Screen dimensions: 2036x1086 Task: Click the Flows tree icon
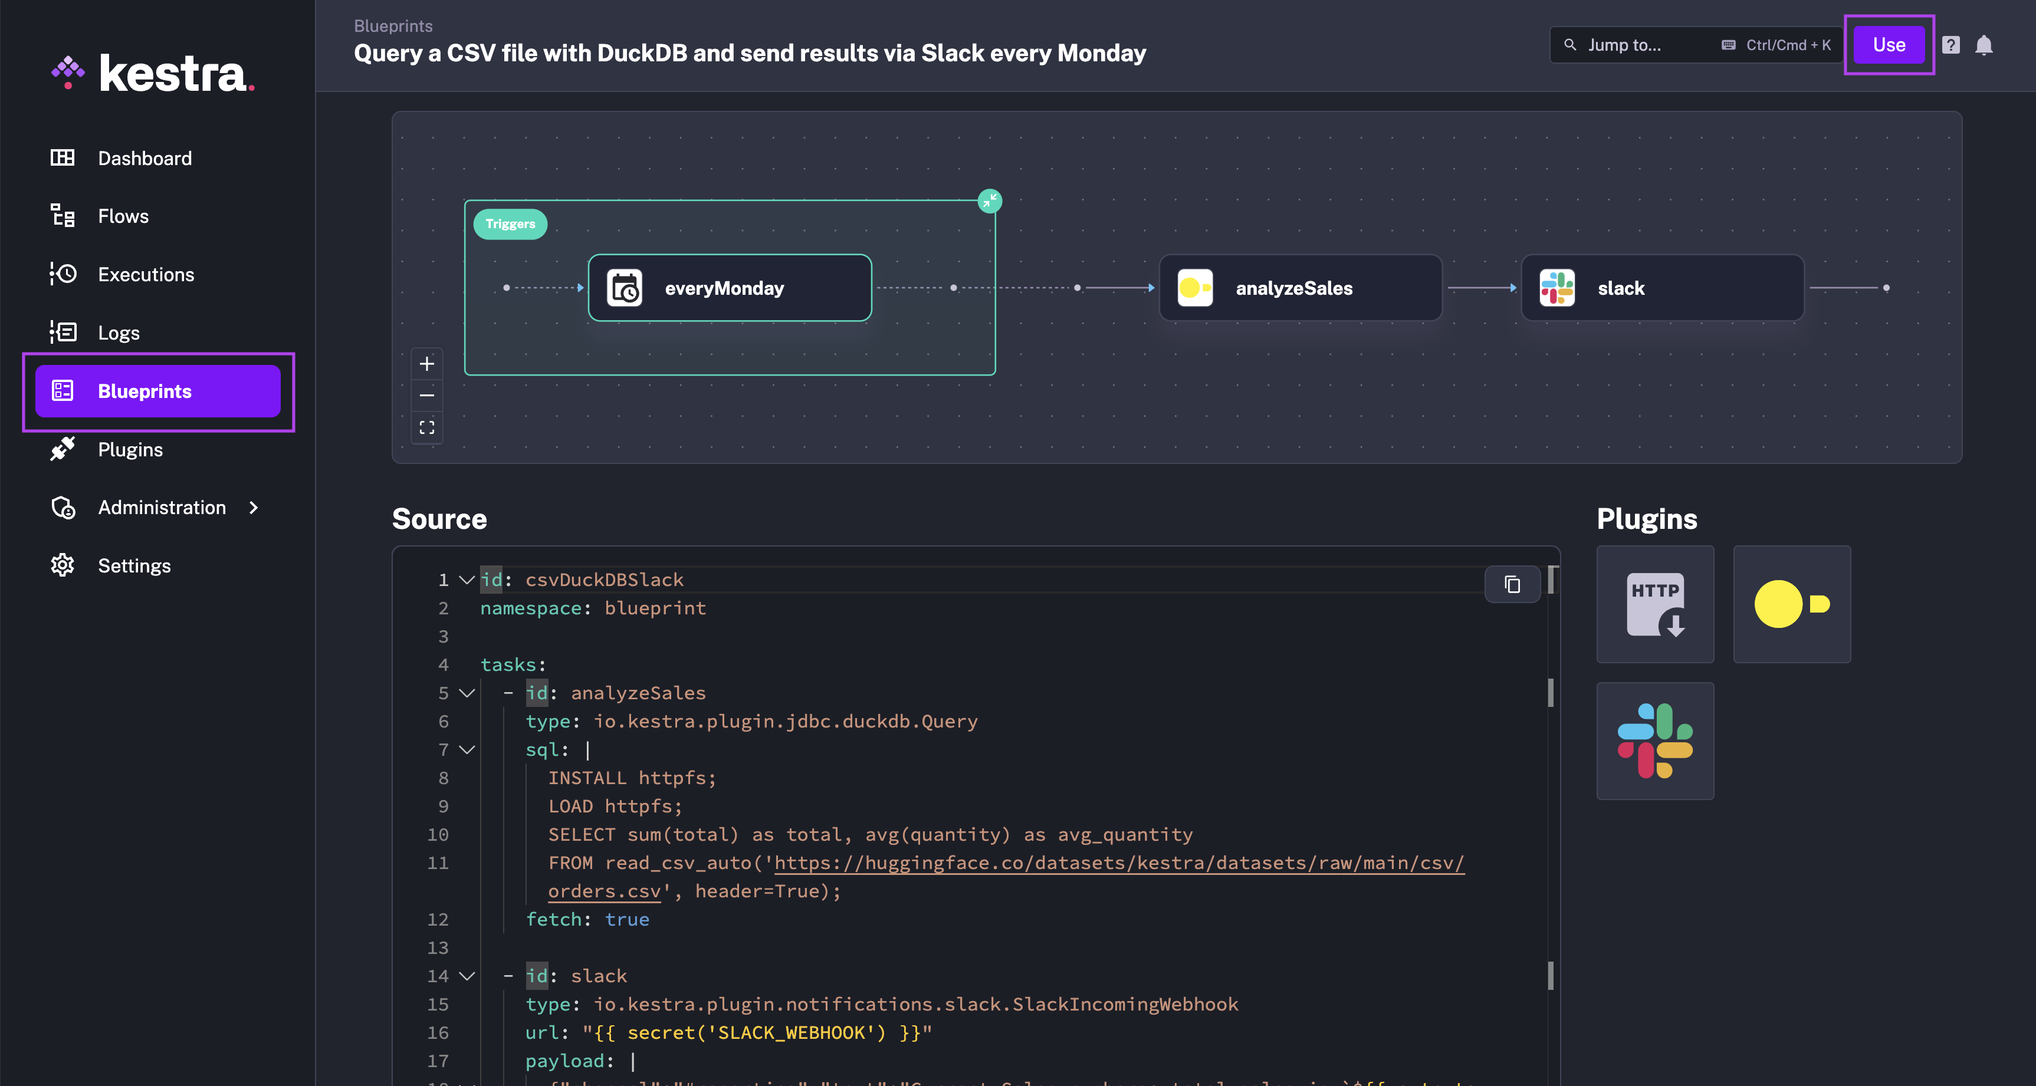(63, 216)
